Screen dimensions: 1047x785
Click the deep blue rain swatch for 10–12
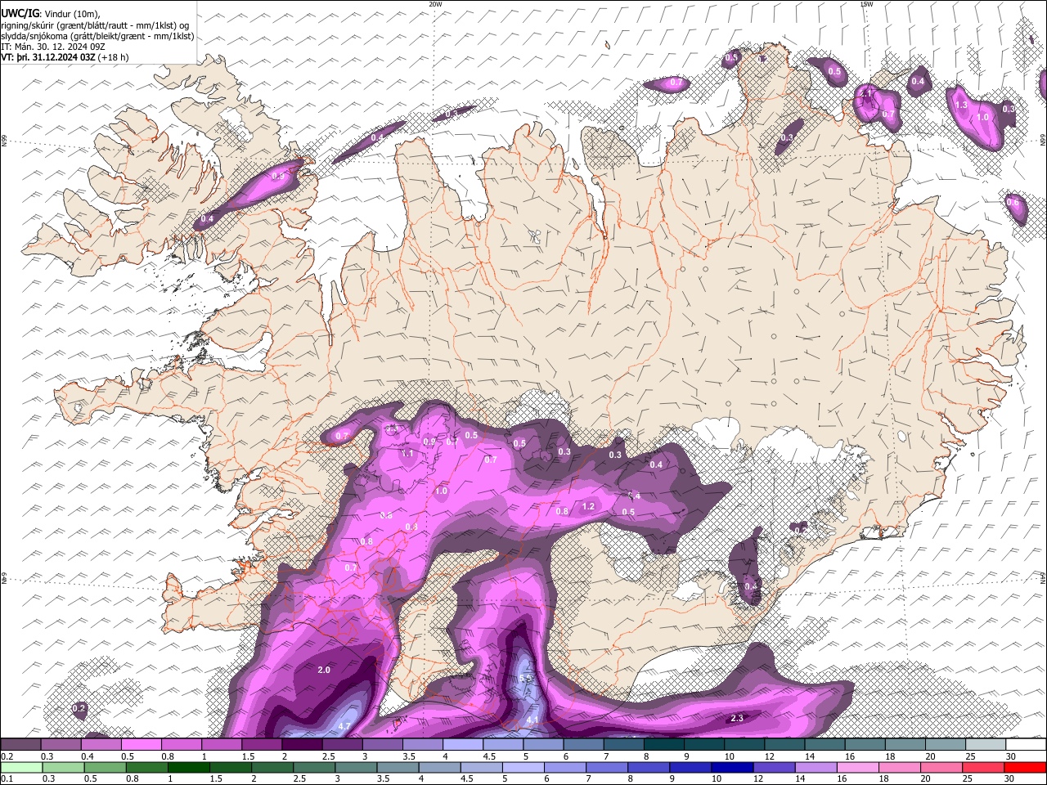pyautogui.click(x=731, y=767)
